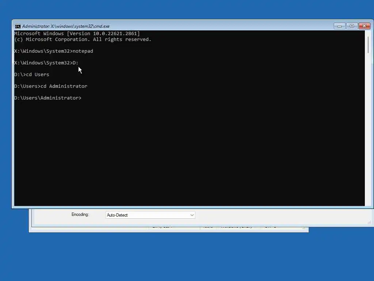374x281 pixels.
Task: Open the Encoding Auto-Detect dropdown
Action: pos(150,215)
